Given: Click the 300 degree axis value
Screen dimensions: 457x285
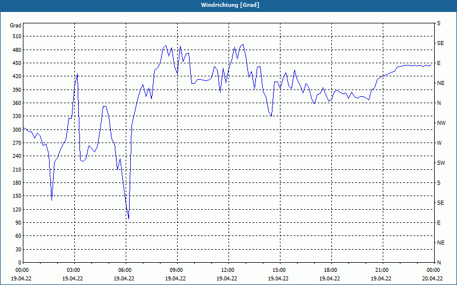Looking at the screenshot, I should 17,130.
